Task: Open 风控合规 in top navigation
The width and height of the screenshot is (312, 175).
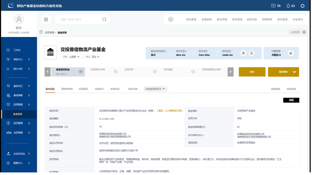Action: (x=252, y=19)
